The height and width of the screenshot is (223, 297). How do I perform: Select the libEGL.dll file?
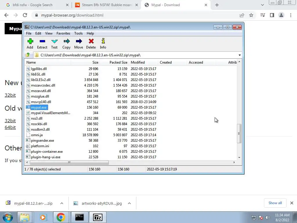click(38, 74)
